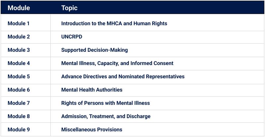This screenshot has height=137, width=265.
Task: Open the UNCRPD topic
Action: (72, 37)
